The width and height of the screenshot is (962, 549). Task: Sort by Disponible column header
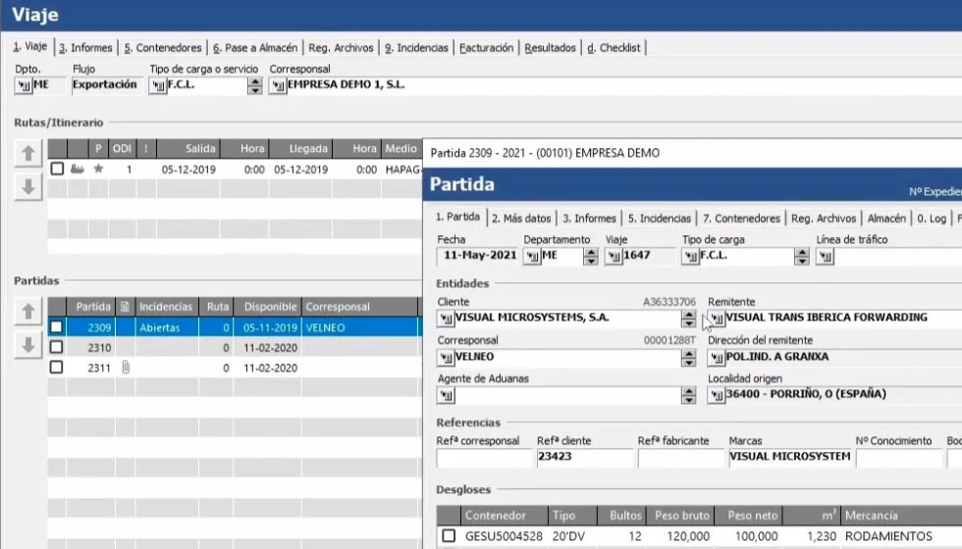pyautogui.click(x=266, y=306)
